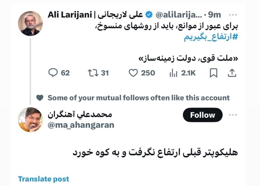Click the heart icon beside mutual follows notice
The height and width of the screenshot is (186, 260).
(x=40, y=98)
